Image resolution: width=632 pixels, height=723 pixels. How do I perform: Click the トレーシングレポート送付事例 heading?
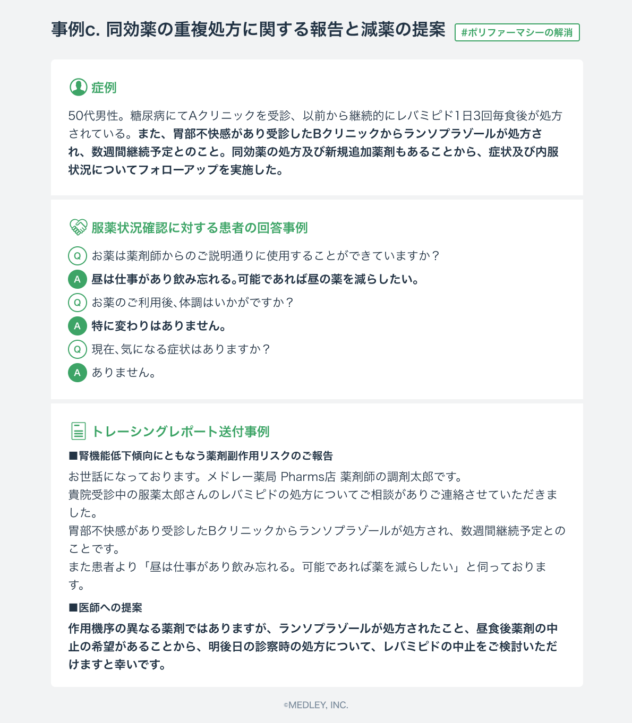point(181,431)
